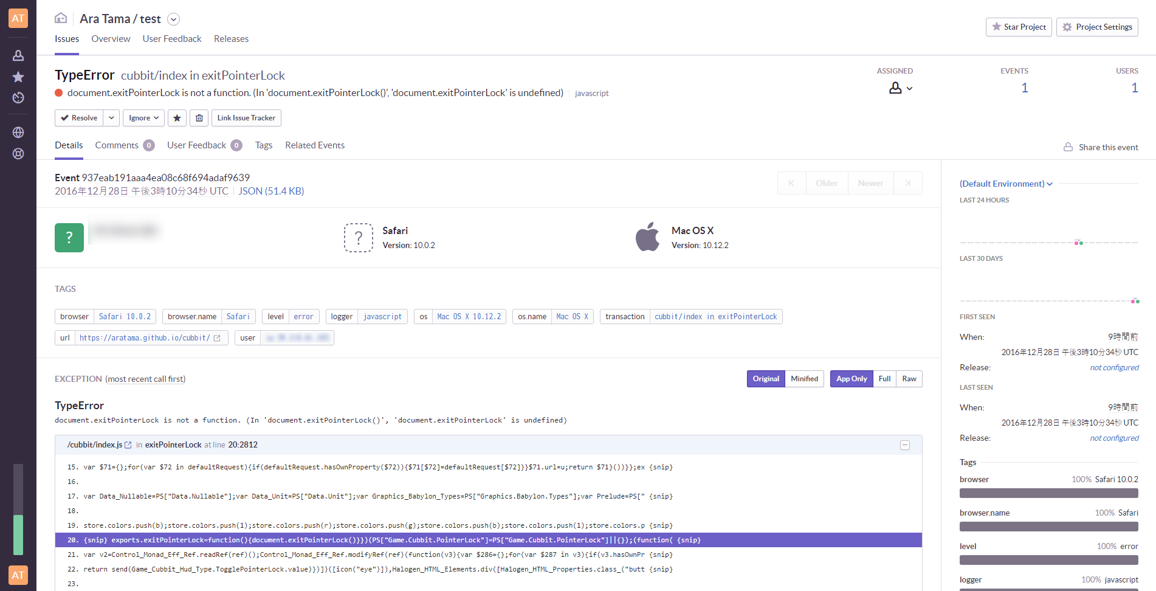The image size is (1156, 591).
Task: Click the Ara Tama / test project title
Action: (120, 19)
